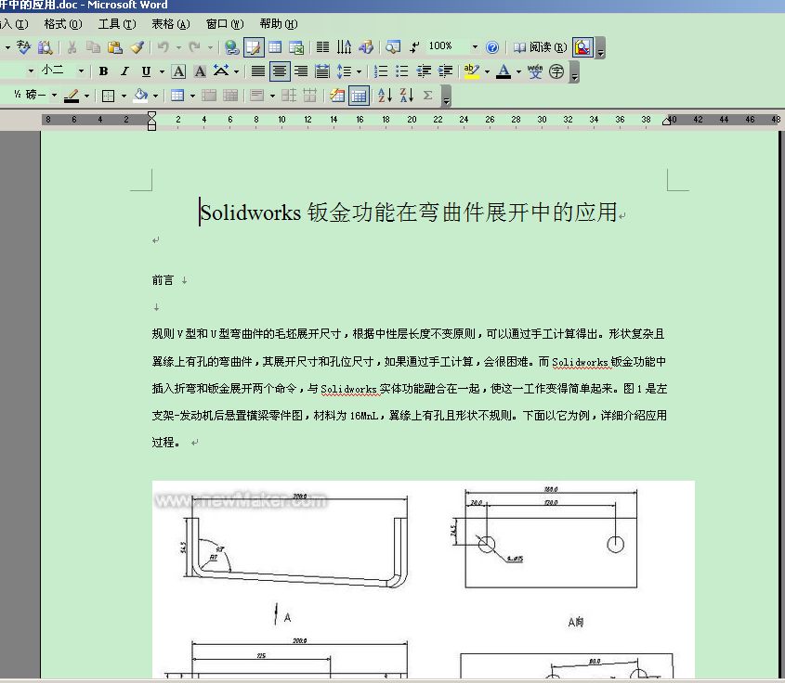
Task: Click the first-line indent ruler marker
Action: (151, 115)
